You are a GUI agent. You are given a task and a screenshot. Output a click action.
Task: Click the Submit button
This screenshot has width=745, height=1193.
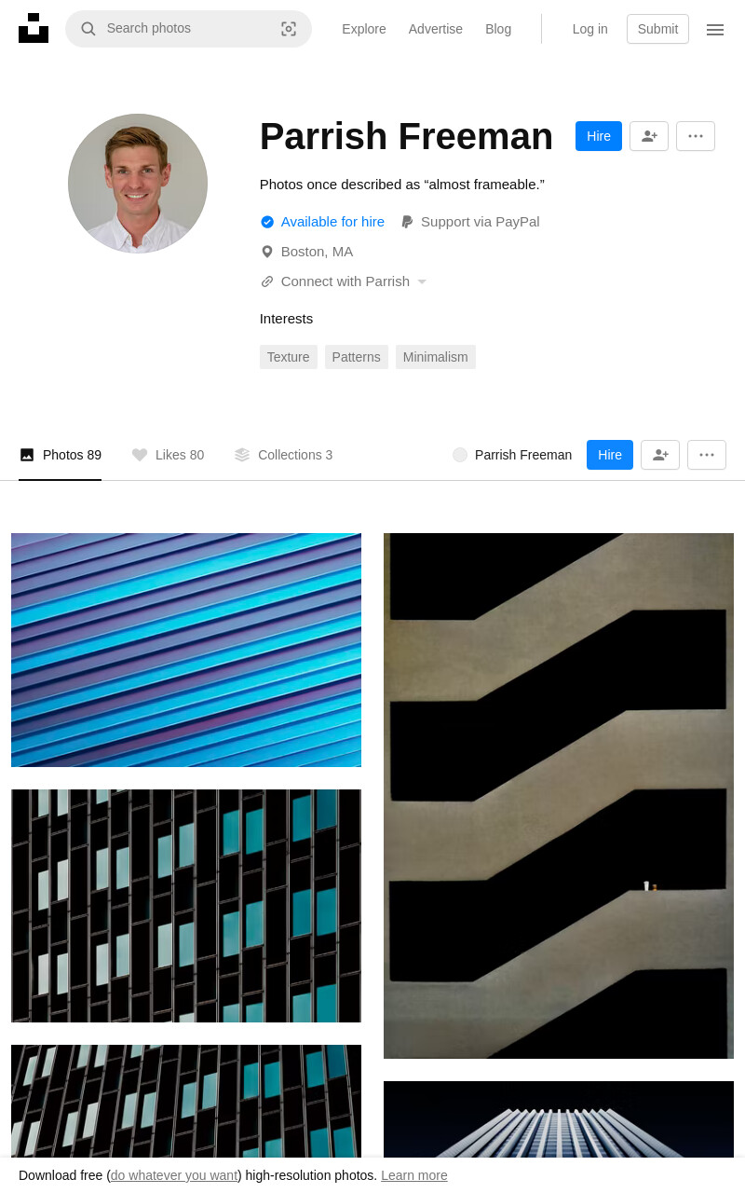[x=657, y=29]
